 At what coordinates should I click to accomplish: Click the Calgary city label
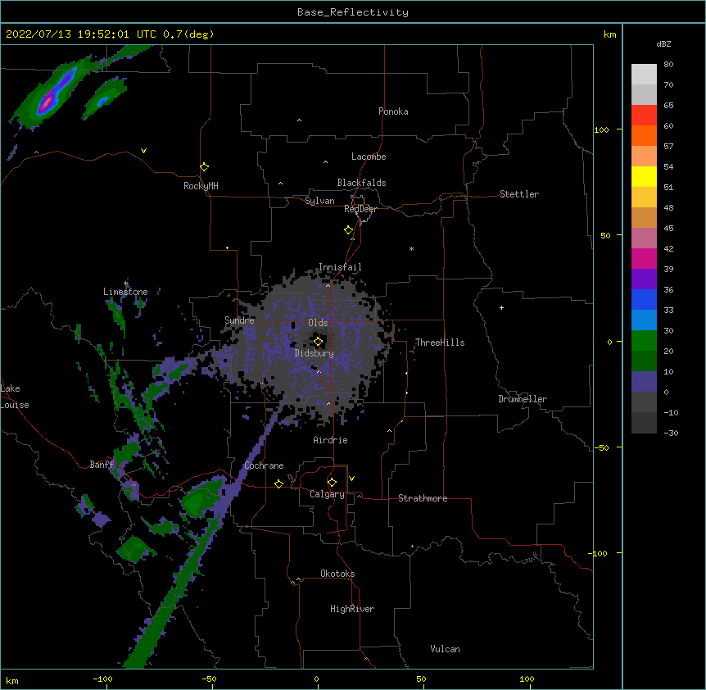point(327,494)
